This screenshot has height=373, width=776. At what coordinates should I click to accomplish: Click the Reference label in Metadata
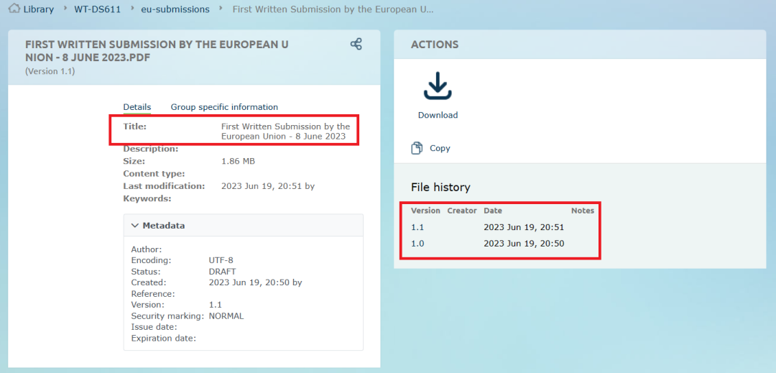tap(152, 294)
